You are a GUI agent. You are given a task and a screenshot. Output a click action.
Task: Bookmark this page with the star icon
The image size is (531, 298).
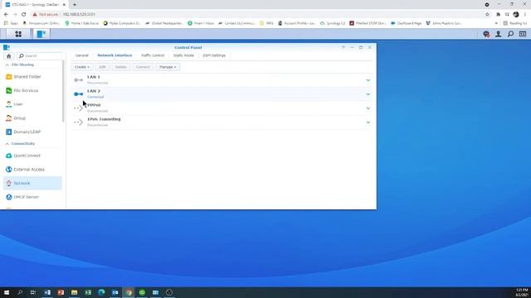click(x=487, y=15)
